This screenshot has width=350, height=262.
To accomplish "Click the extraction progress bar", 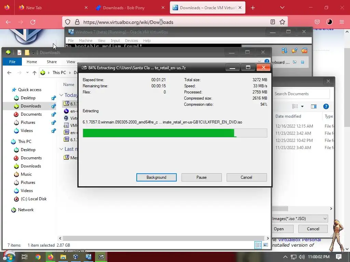I will (x=175, y=133).
